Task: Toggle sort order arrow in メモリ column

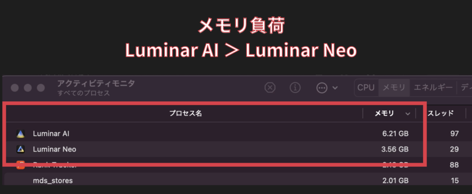Action: tap(407, 114)
